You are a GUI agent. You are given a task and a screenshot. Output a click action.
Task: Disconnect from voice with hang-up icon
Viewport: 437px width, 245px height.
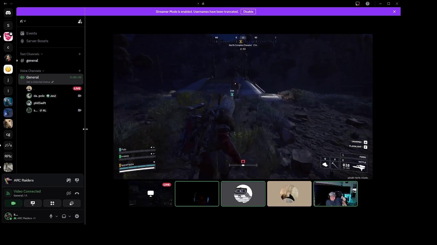(77, 193)
